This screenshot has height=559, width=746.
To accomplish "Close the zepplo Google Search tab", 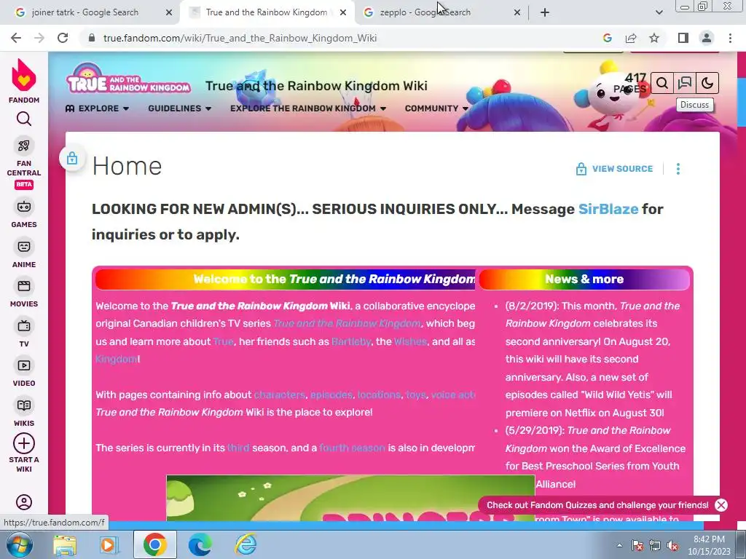I will [517, 13].
